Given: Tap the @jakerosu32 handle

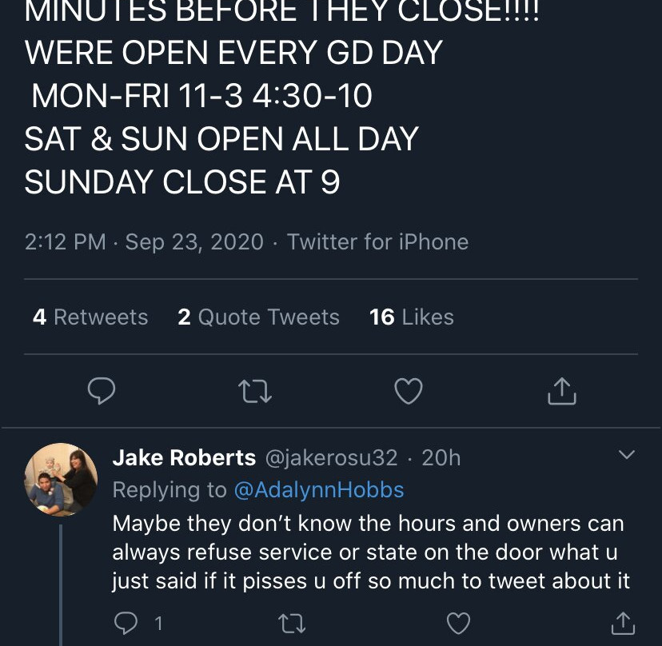Looking at the screenshot, I should (x=330, y=457).
